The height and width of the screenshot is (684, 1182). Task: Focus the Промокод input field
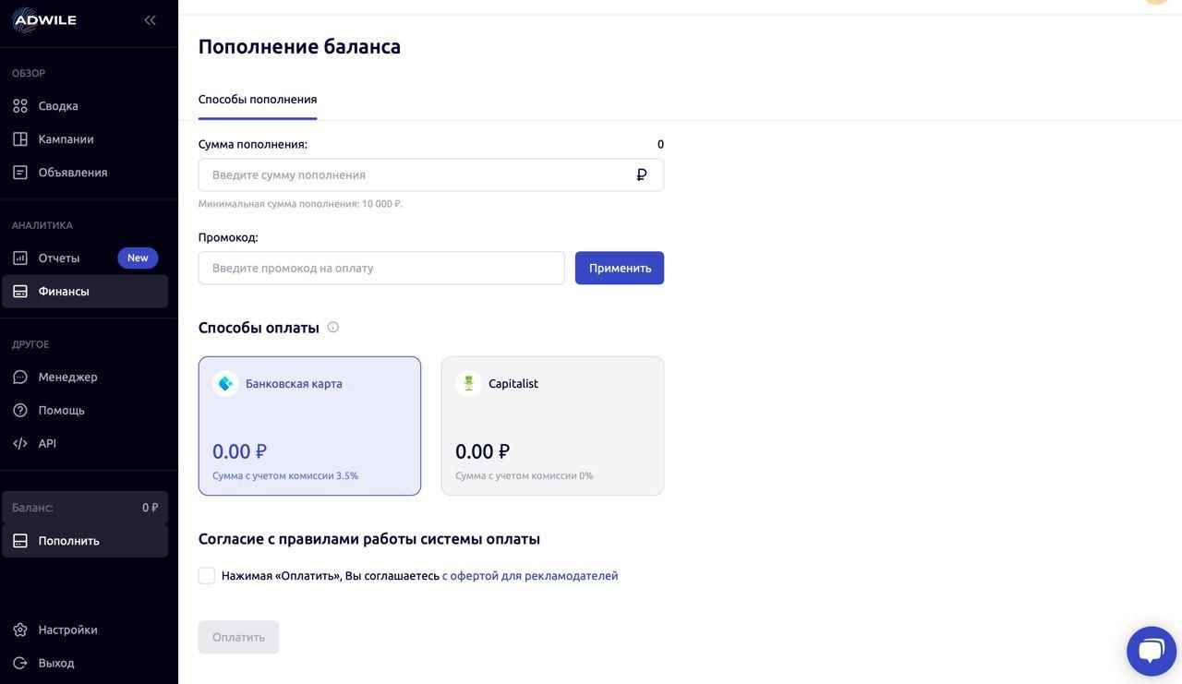pyautogui.click(x=381, y=269)
